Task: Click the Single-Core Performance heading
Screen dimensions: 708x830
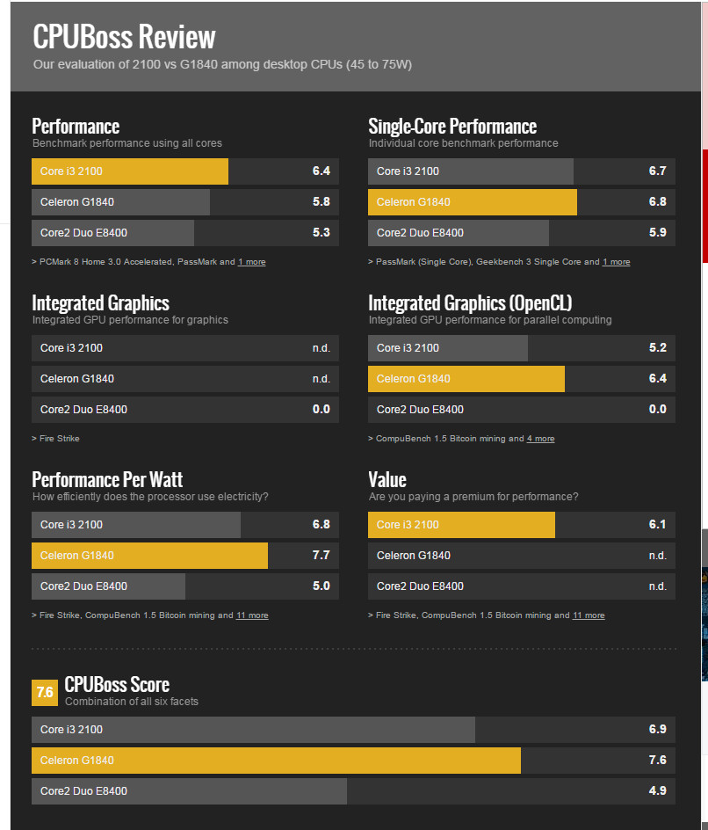Action: 452,127
